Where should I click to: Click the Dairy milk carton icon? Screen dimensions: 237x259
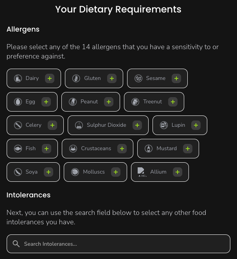point(18,78)
